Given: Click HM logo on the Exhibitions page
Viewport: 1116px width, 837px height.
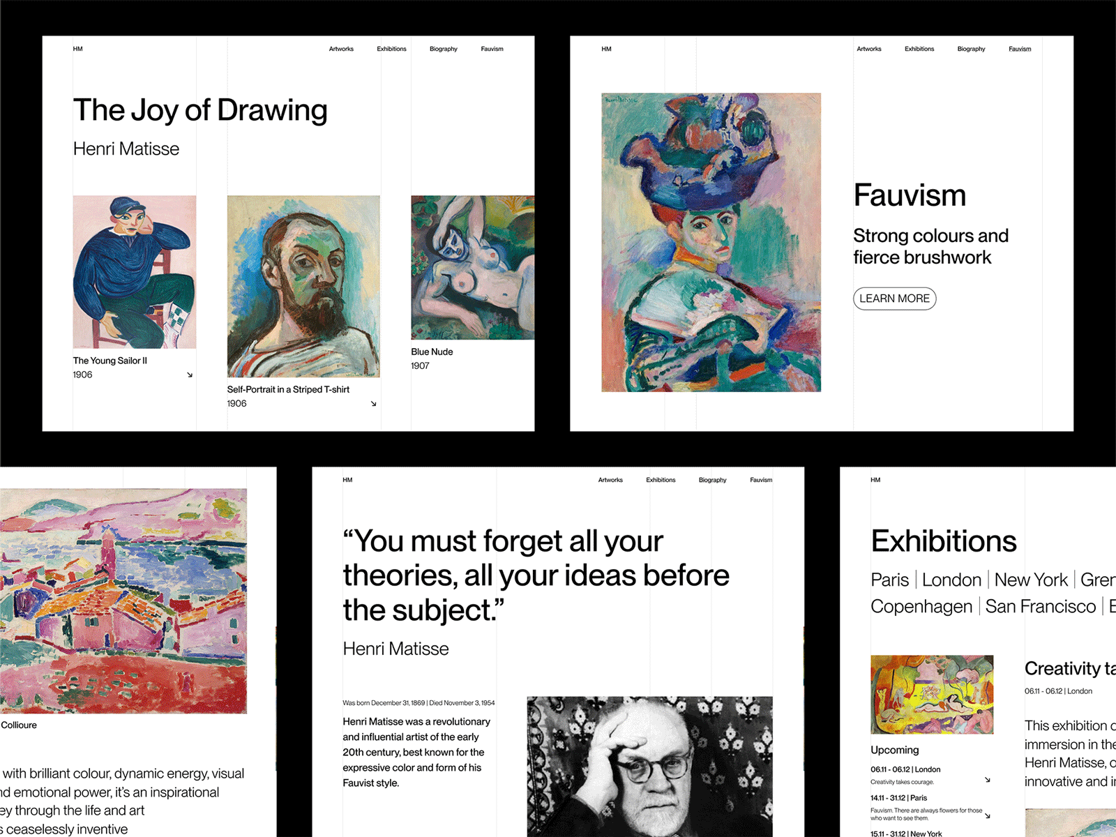Looking at the screenshot, I should [875, 480].
